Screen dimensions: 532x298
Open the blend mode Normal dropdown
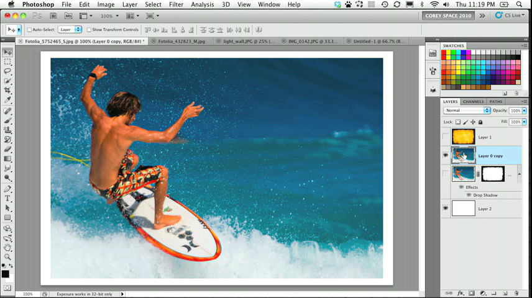coord(467,111)
